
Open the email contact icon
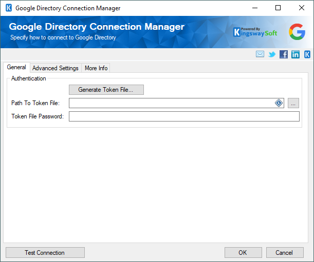coord(260,54)
